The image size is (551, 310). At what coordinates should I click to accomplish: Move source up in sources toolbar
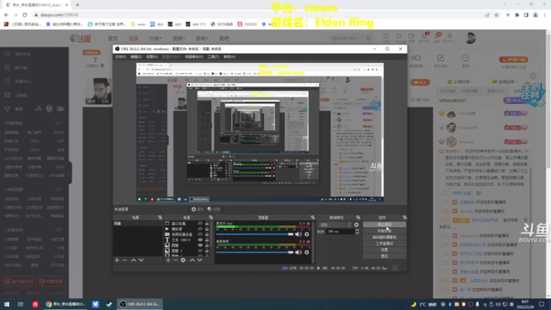[192, 260]
